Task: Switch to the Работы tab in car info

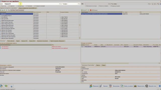Action: pyautogui.click(x=98, y=65)
